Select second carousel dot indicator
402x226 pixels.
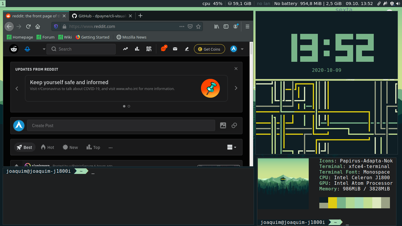click(x=129, y=106)
